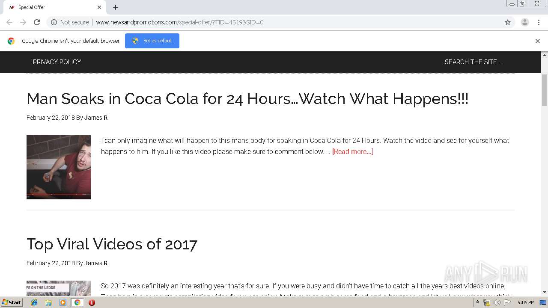Select the Special Offer tab
This screenshot has height=308, width=548.
click(55, 7)
